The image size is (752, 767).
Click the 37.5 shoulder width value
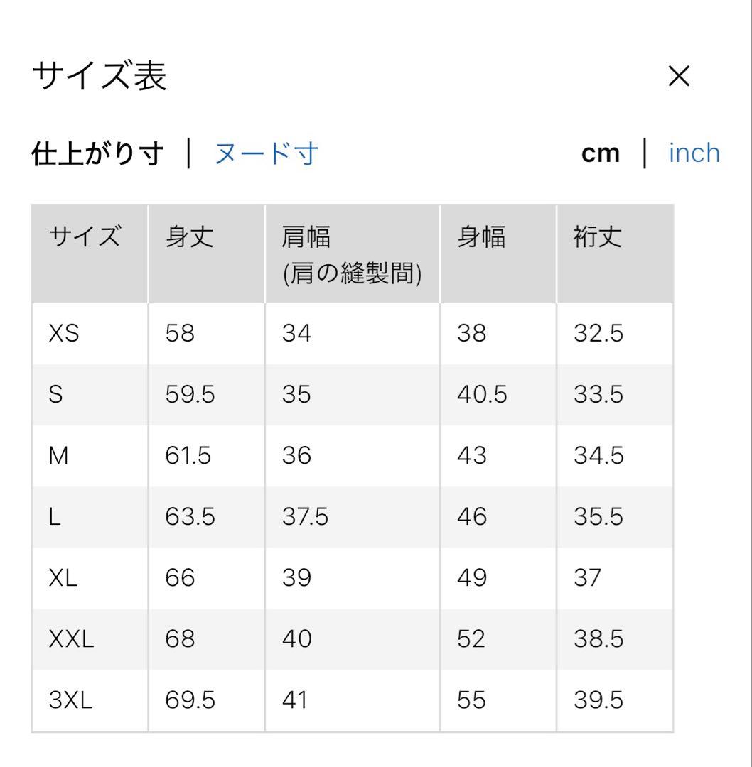tap(305, 516)
